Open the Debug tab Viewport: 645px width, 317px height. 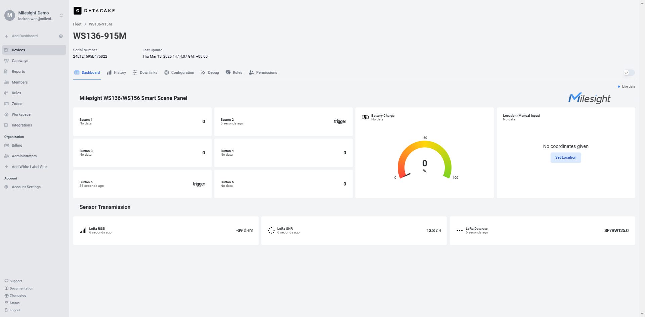210,72
